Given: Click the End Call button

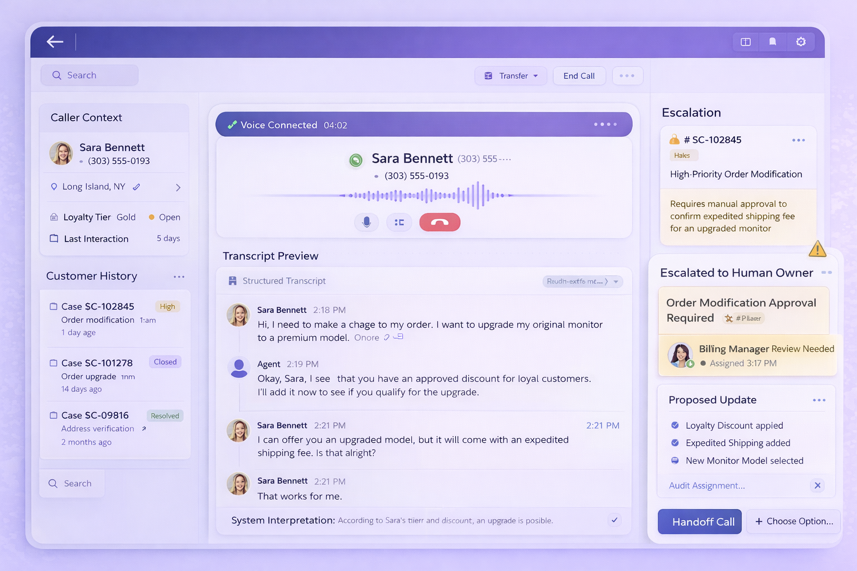Looking at the screenshot, I should click(579, 76).
